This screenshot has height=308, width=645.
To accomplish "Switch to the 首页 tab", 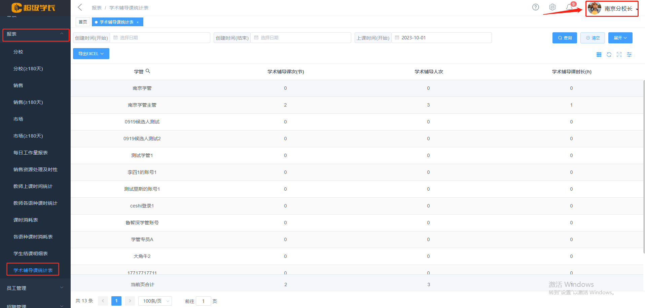I will pos(83,22).
